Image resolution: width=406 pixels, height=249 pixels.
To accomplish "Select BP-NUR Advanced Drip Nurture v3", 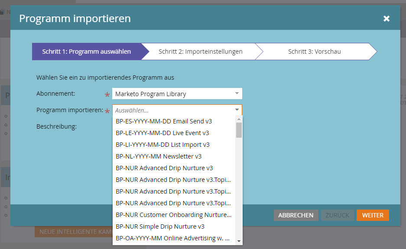I will coord(164,168).
